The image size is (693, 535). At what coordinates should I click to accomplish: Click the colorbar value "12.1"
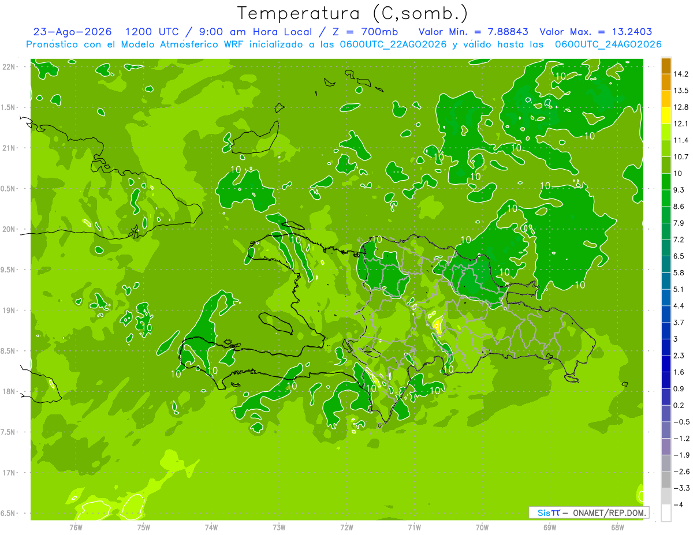coord(681,124)
